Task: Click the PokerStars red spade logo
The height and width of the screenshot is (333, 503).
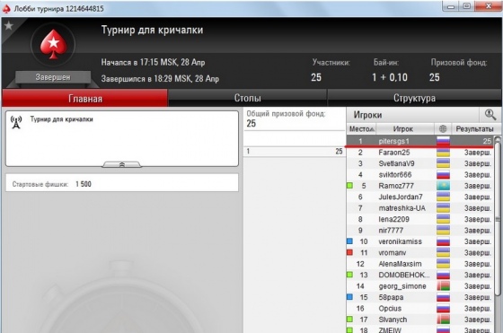Action: [53, 44]
